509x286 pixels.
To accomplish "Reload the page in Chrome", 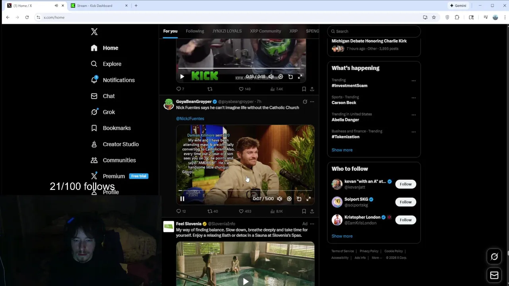I will (x=27, y=17).
